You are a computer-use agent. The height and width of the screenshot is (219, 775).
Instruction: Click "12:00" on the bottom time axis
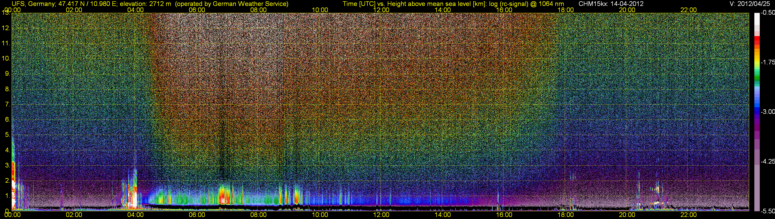[x=381, y=215]
